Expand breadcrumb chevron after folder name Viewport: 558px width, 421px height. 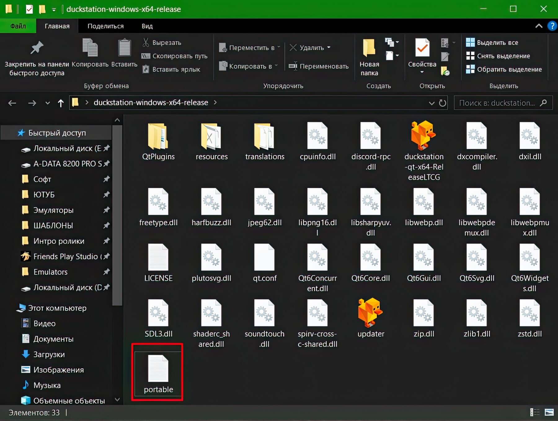(x=215, y=103)
